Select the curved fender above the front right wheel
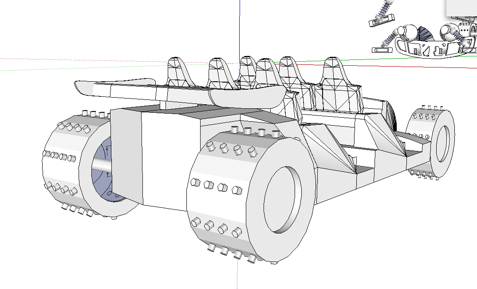477x289 pixels. point(248,95)
